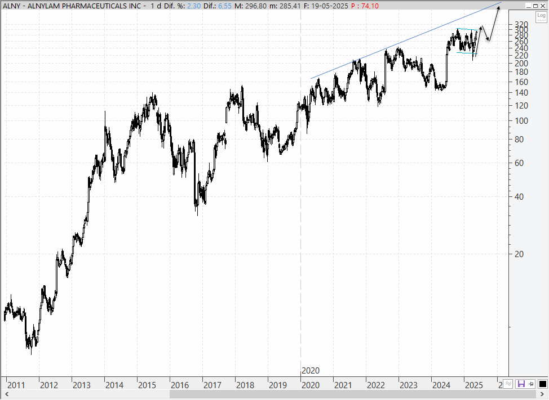The height and width of the screenshot is (400, 549).
Task: Click the 2023 label on time axis
Action: click(409, 385)
